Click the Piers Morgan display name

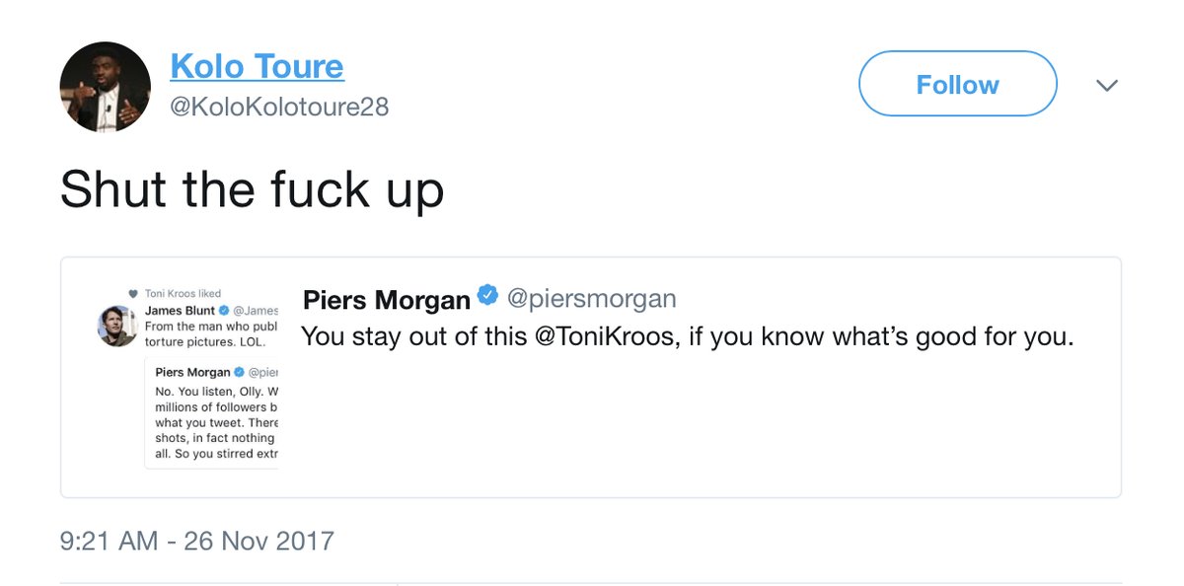pos(387,298)
